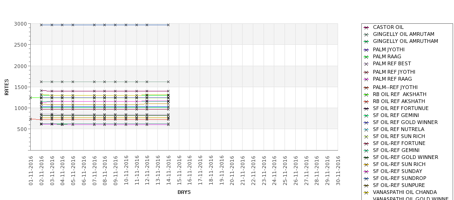Select the 03-11-2016 x-axis date
The image size is (454, 200).
pyautogui.click(x=52, y=171)
